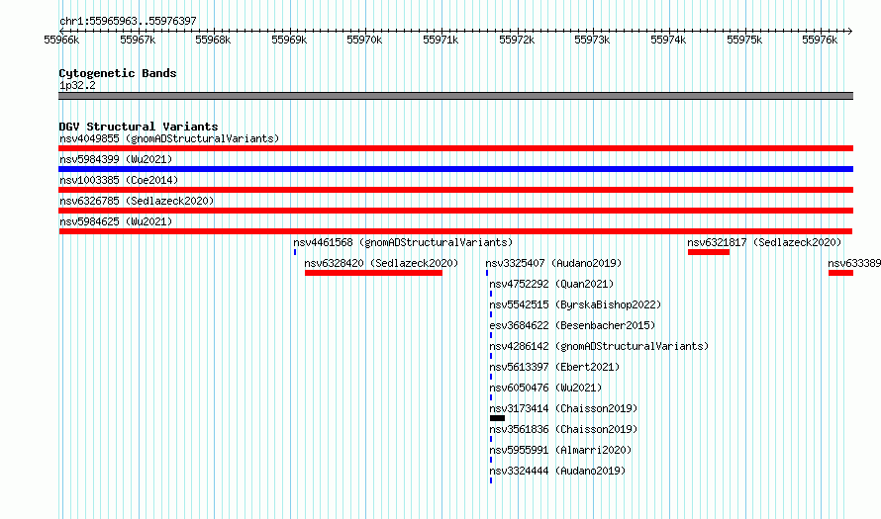
Task: Click the nsv5984399 (Wu2021) label
Action: 116,159
